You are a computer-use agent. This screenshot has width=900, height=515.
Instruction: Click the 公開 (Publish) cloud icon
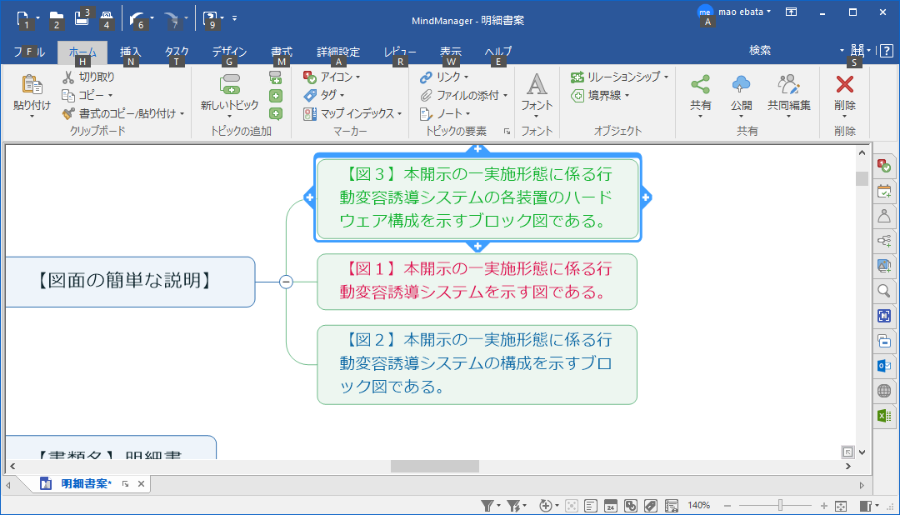tap(741, 84)
